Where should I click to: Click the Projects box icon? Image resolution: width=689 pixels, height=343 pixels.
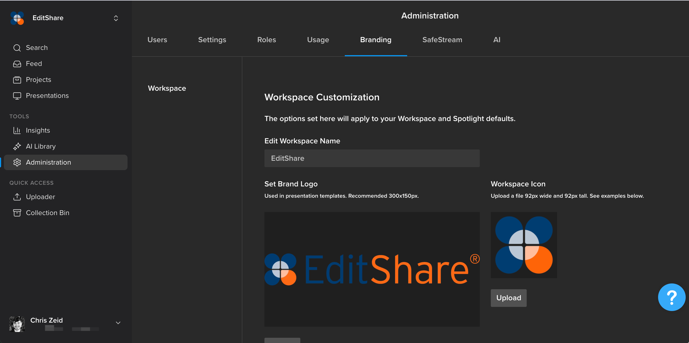click(17, 80)
